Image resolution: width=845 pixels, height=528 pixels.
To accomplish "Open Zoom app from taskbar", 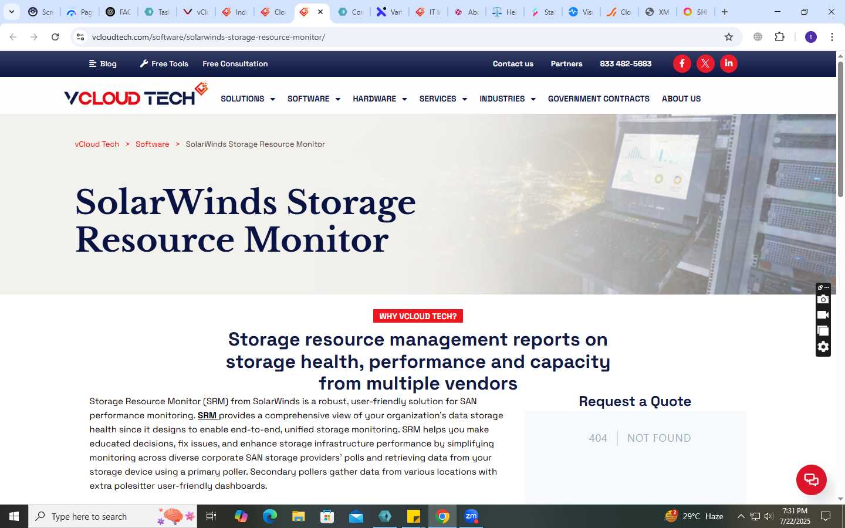I will (471, 516).
